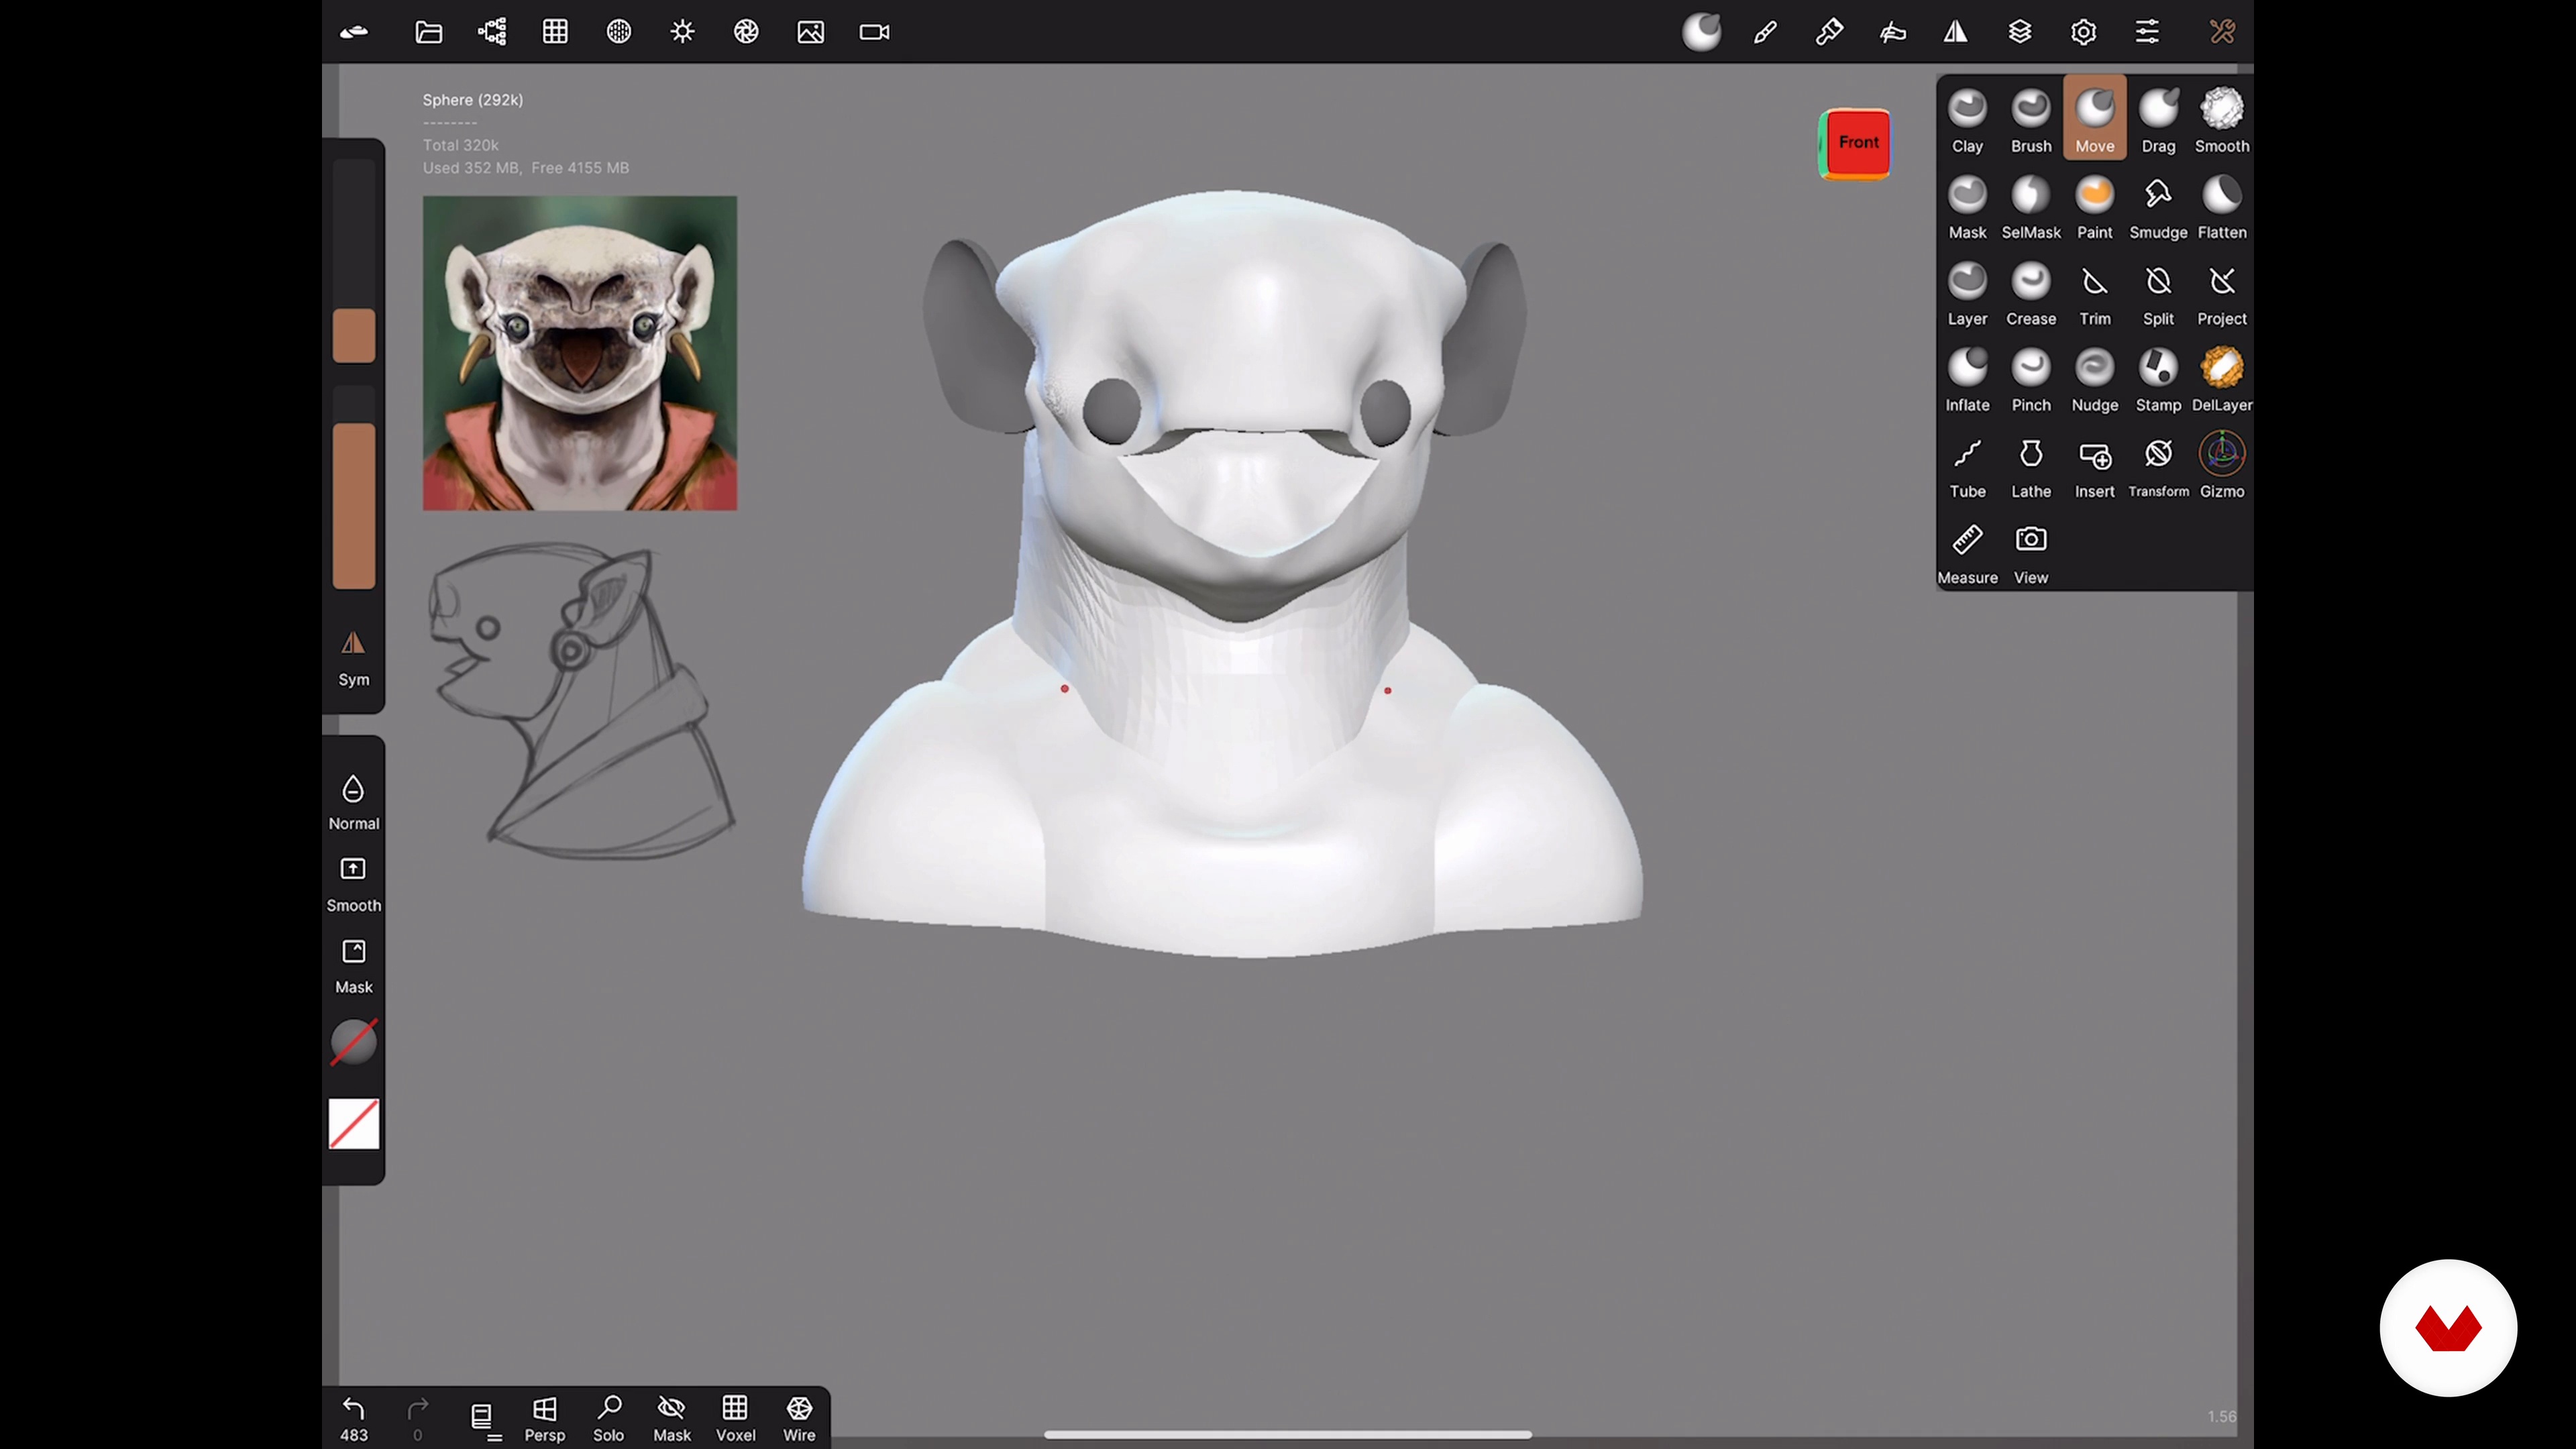The height and width of the screenshot is (1449, 2576).
Task: Open the Interface sliders menu
Action: 2147,32
